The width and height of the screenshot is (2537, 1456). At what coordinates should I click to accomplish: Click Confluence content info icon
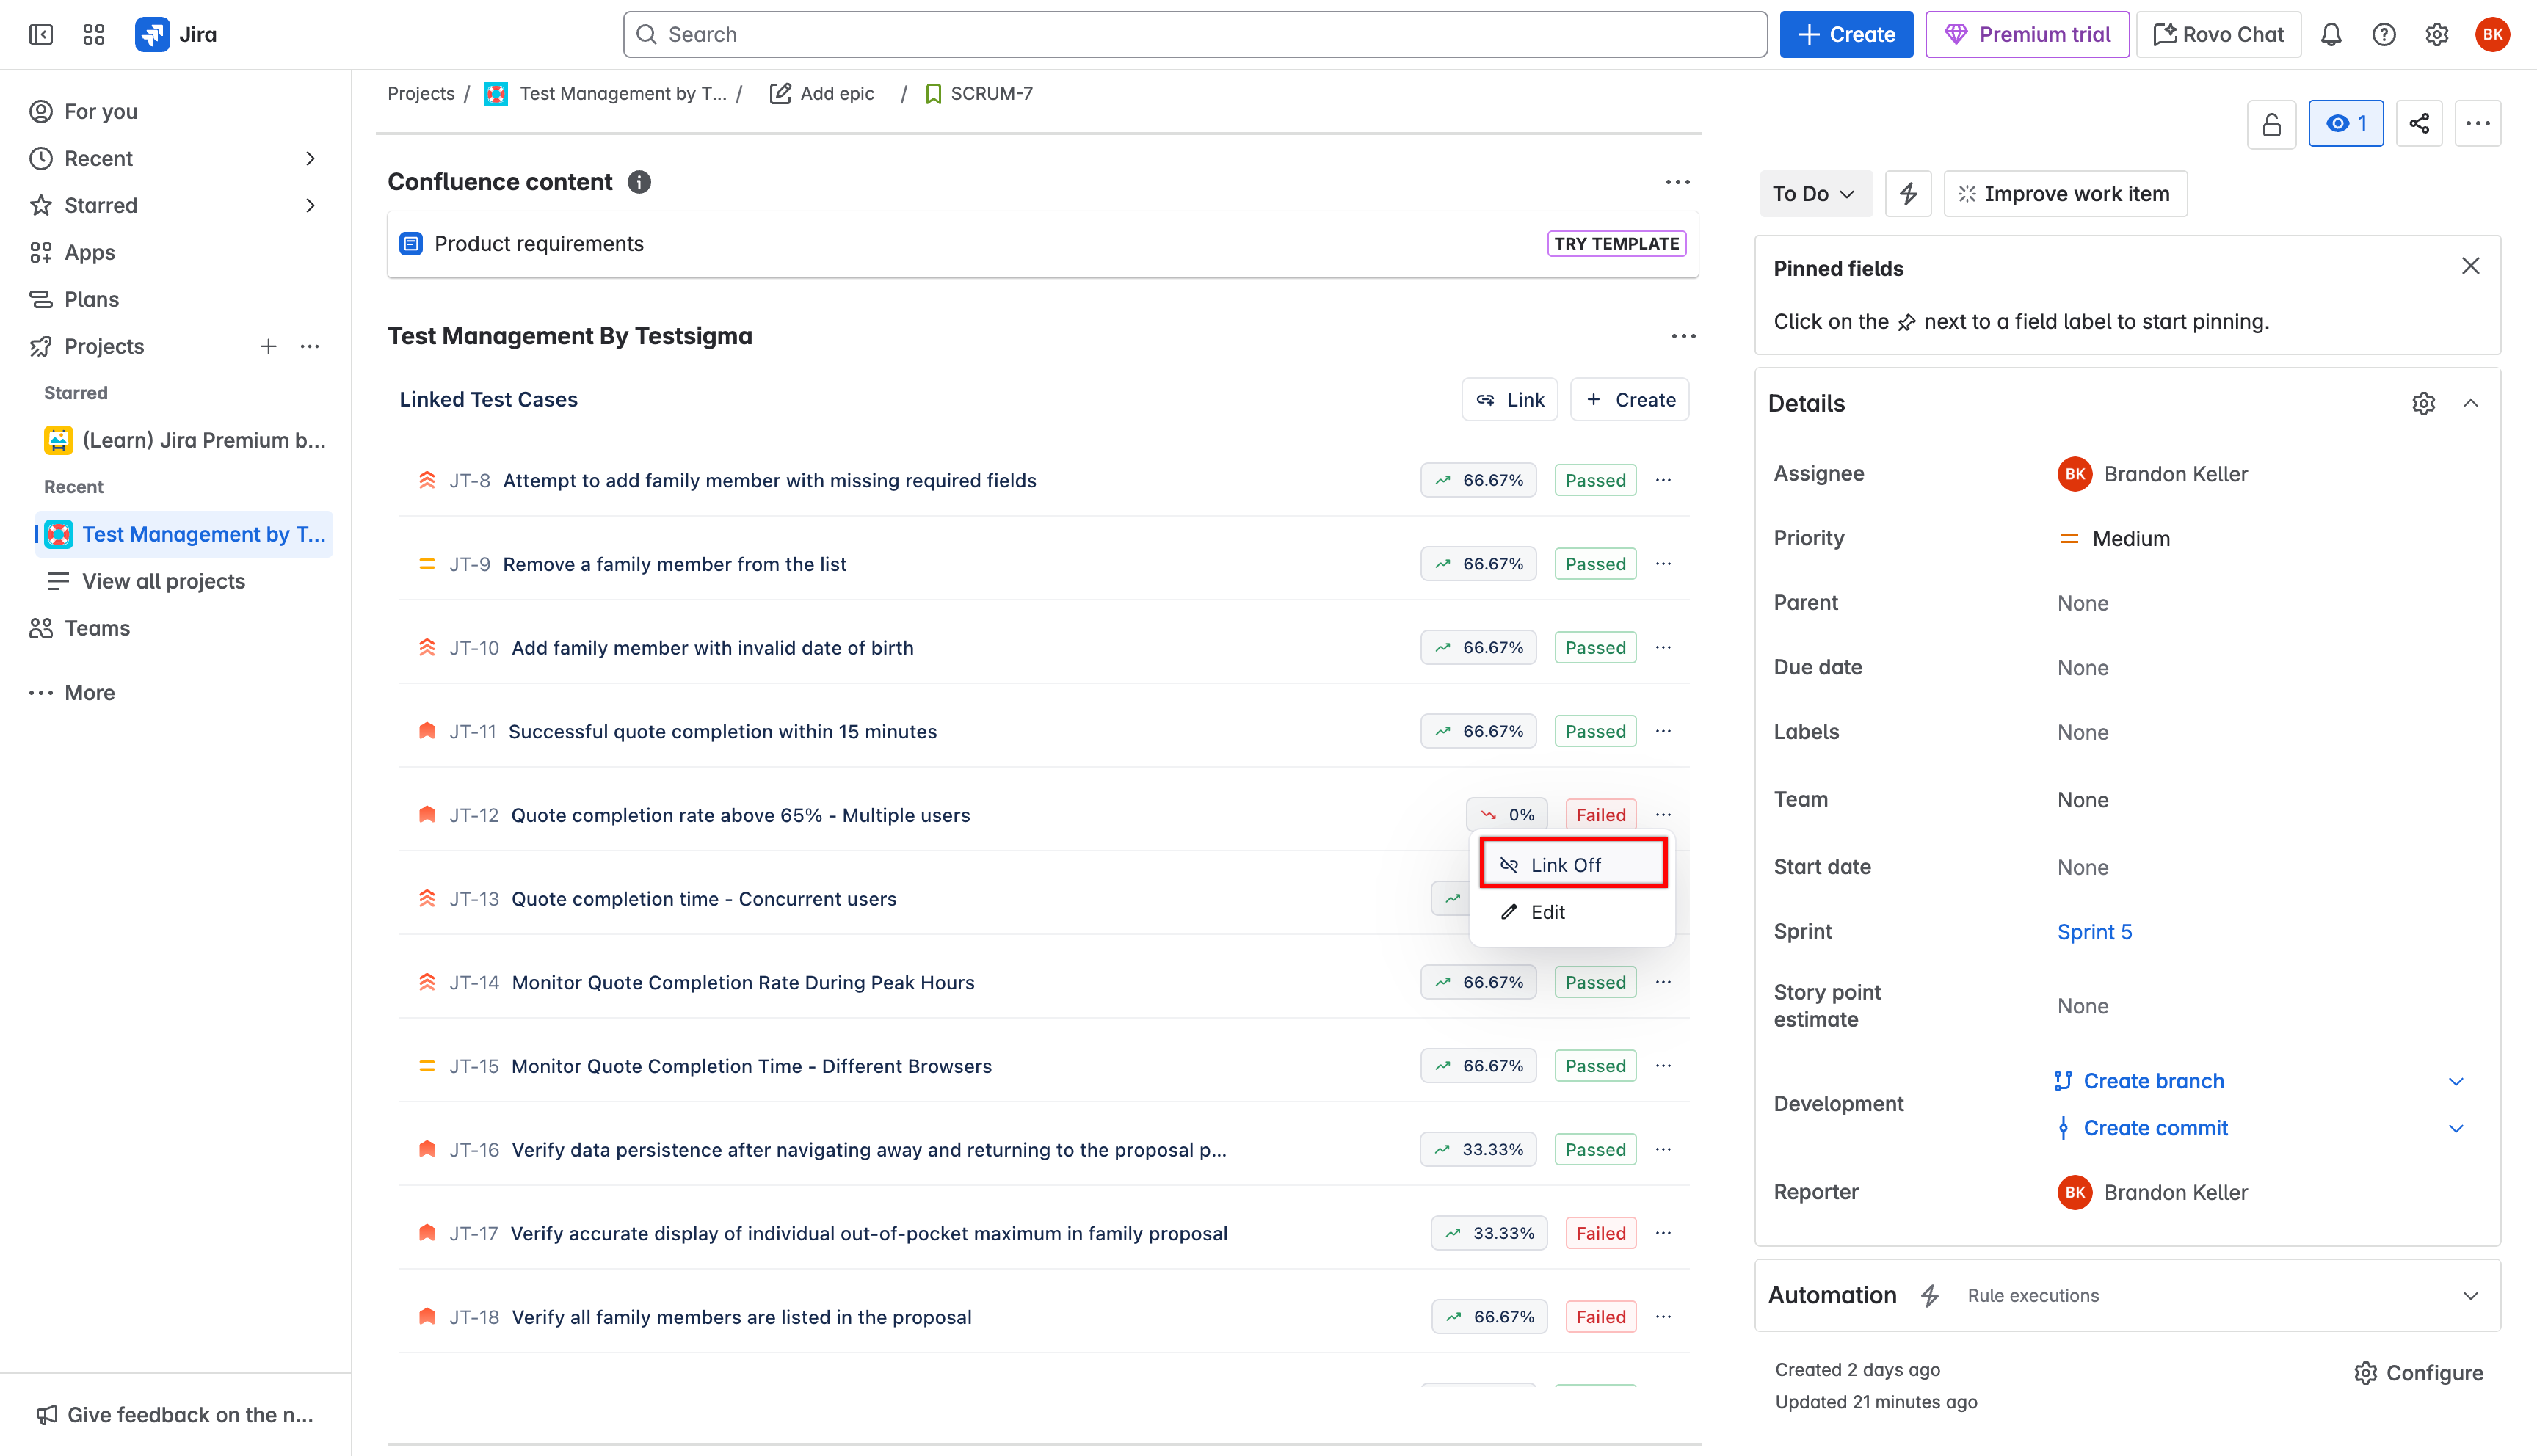click(639, 182)
